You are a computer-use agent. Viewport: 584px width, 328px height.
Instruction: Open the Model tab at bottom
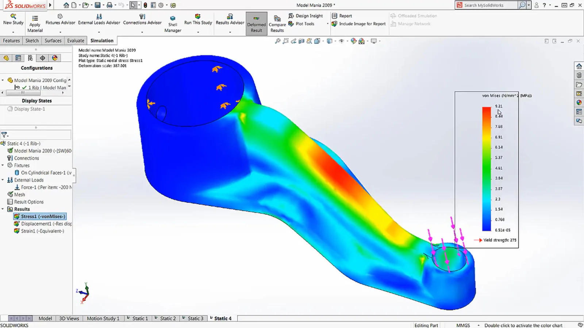tap(45, 319)
